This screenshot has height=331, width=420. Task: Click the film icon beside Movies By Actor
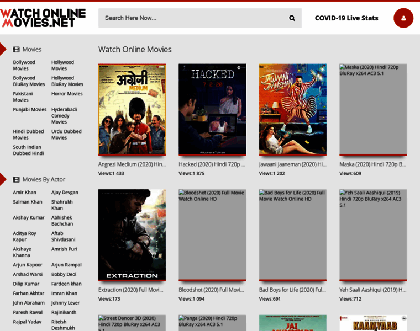[x=17, y=180]
